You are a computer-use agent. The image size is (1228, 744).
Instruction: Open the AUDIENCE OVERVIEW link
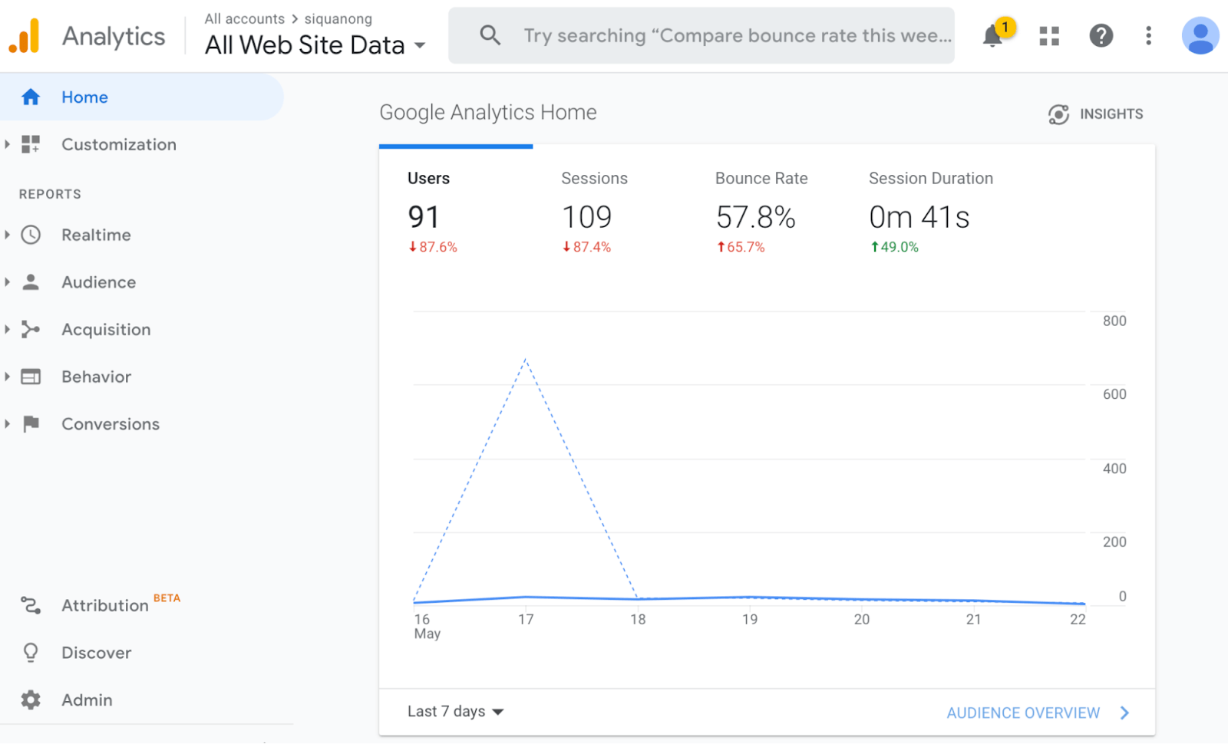(1023, 713)
